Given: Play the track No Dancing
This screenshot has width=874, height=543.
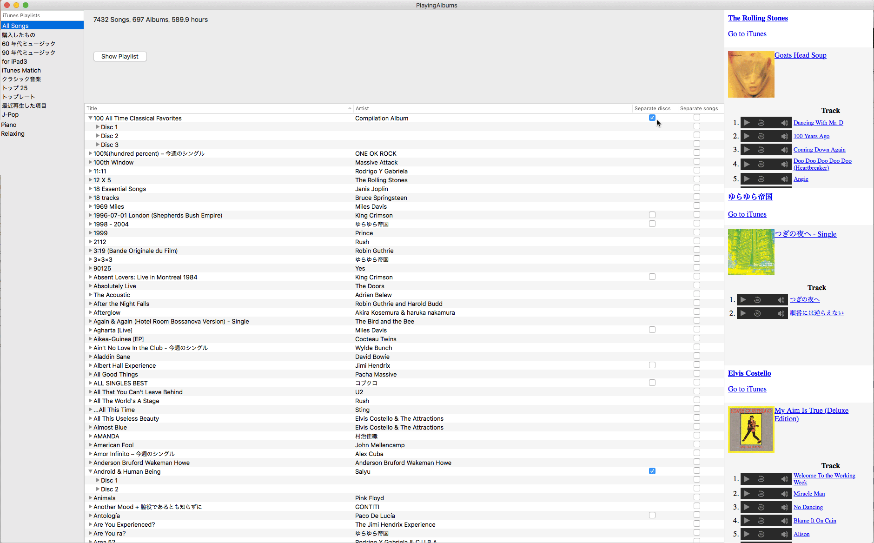Looking at the screenshot, I should click(747, 507).
